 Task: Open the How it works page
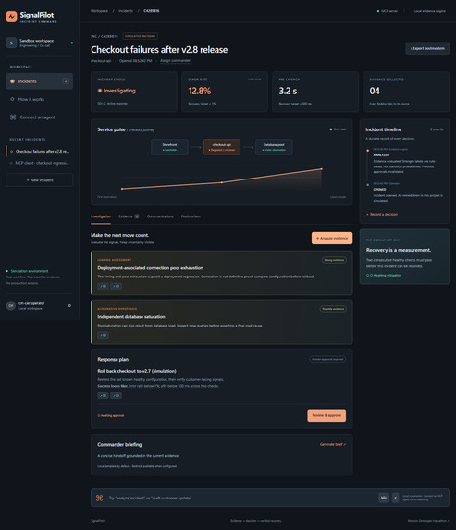click(x=40, y=99)
